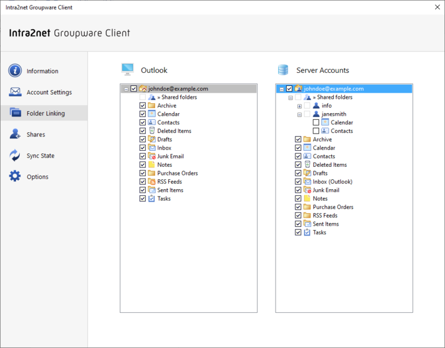The width and height of the screenshot is (445, 348).
Task: Click the Account Settings envelope icon
Action: 15,92
